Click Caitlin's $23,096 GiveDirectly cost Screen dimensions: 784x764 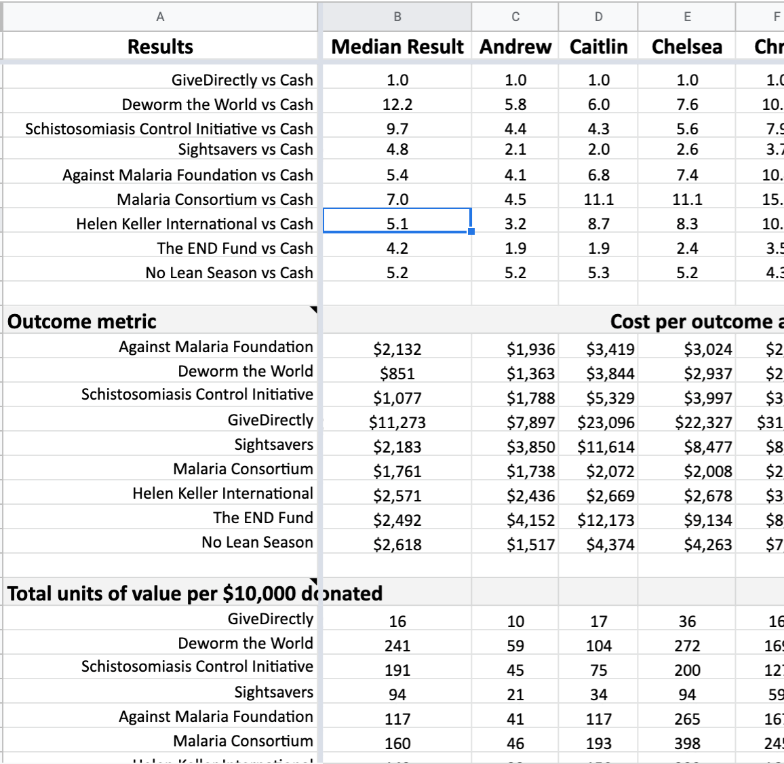606,423
